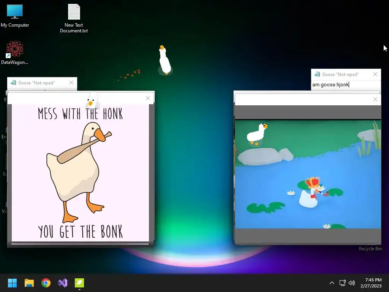Close the left Goose "Not-epad" window
Image resolution: width=389 pixels, height=292 pixels.
coord(71,83)
